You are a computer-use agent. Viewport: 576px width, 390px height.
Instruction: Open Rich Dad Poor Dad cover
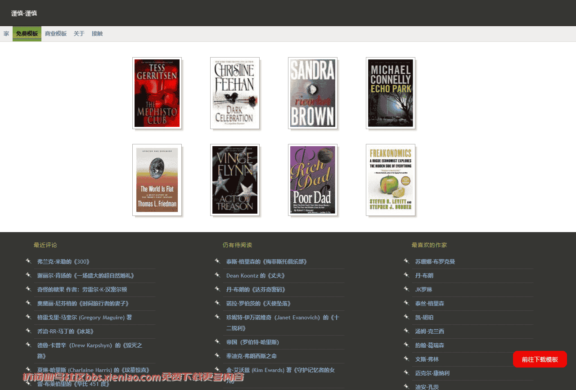(x=313, y=180)
